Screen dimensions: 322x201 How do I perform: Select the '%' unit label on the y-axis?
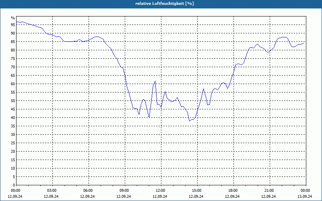point(13,18)
